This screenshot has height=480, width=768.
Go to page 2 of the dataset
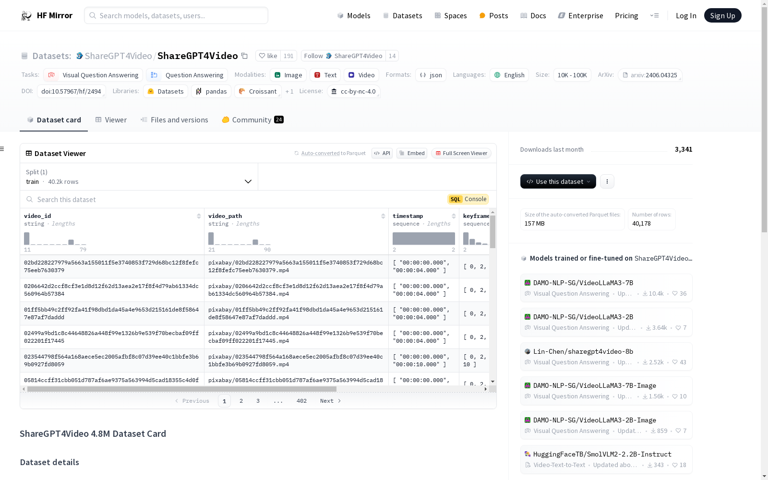(241, 401)
